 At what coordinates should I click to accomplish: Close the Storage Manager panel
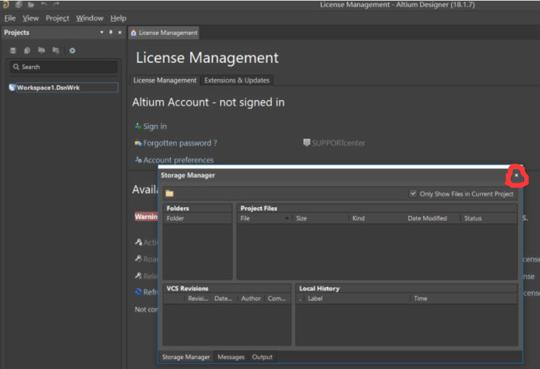(516, 175)
